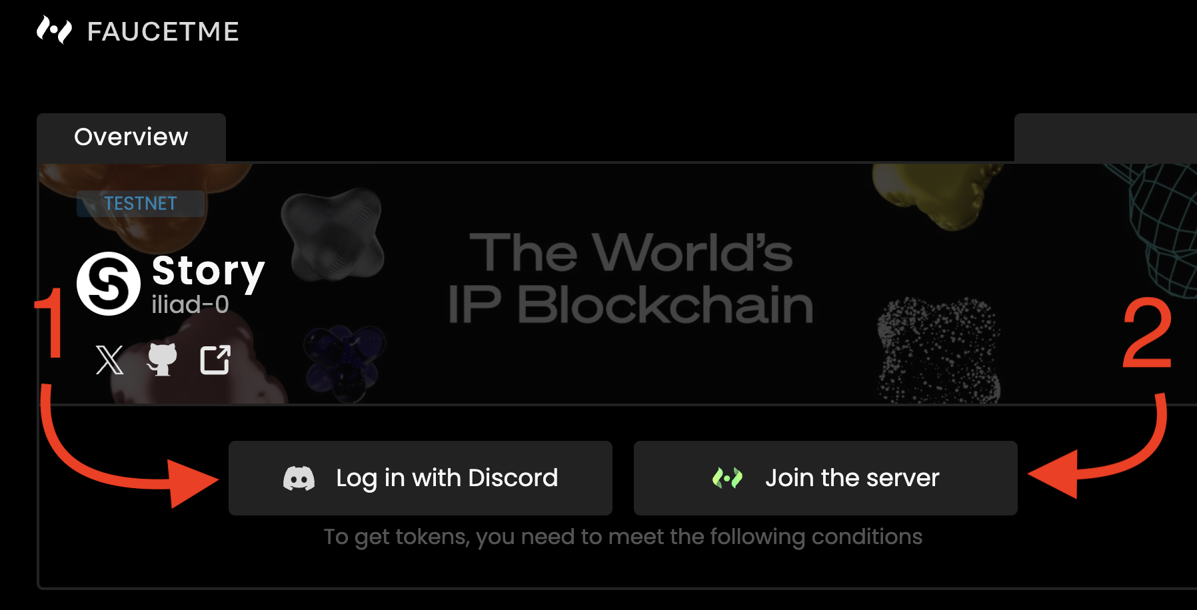Click the red number 2 annotation
The width and height of the screenshot is (1197, 610).
click(x=1147, y=333)
